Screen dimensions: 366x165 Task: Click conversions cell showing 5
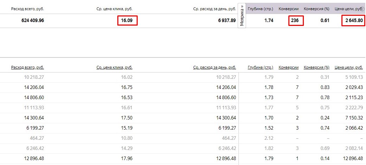[x=297, y=108]
